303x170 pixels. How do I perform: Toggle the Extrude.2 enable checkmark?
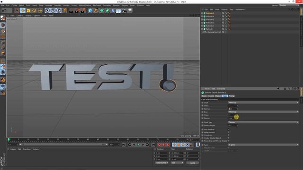coord(226,23)
